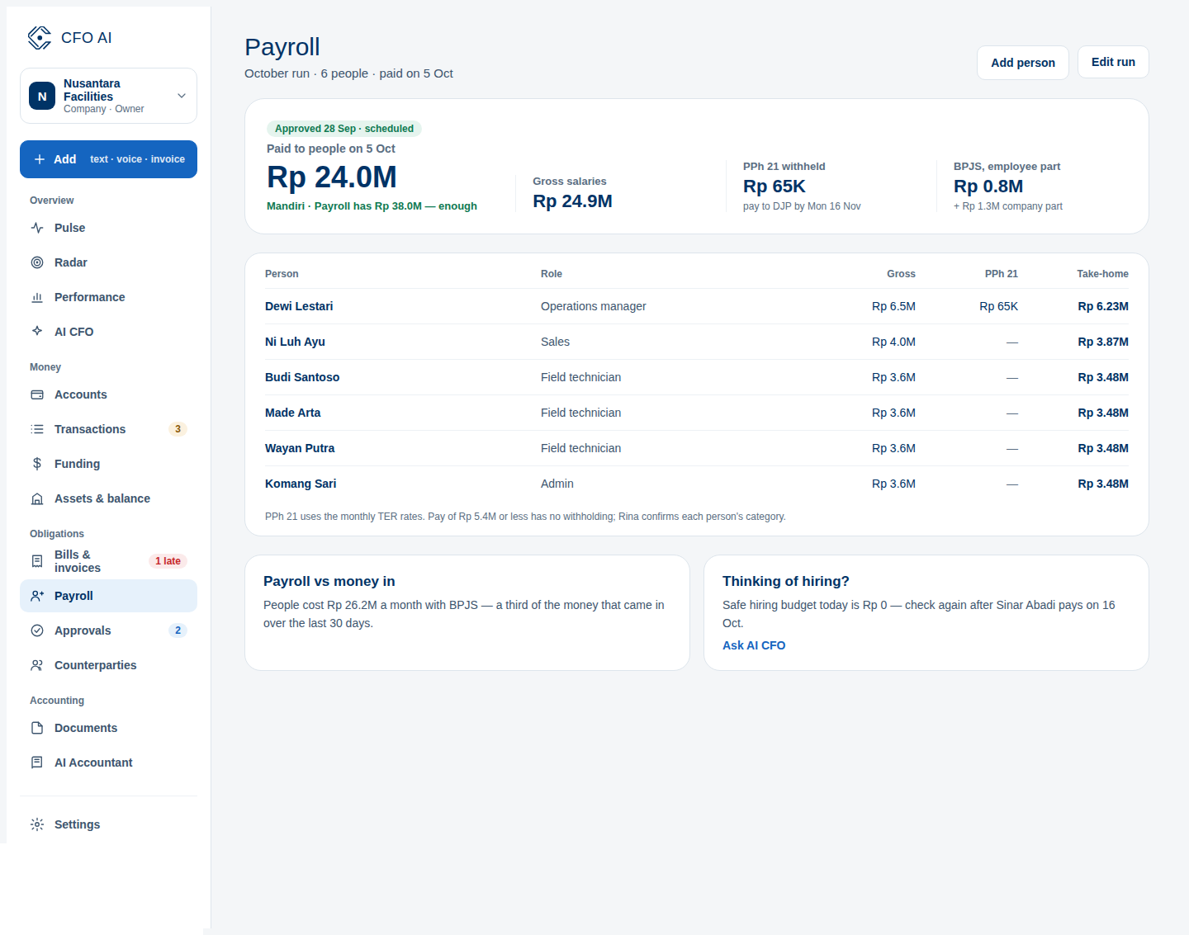Click the Assets & balance building icon

(37, 498)
